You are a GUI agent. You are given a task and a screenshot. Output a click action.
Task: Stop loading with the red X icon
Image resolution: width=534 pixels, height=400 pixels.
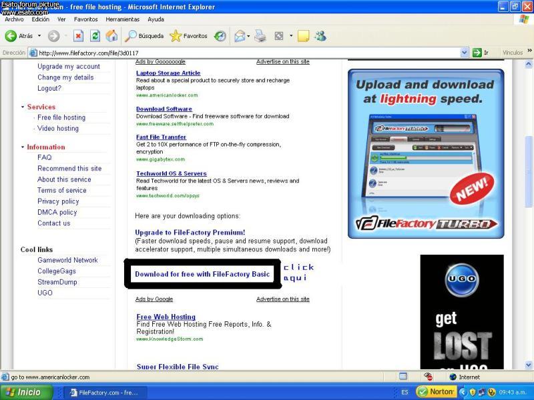[x=78, y=36]
